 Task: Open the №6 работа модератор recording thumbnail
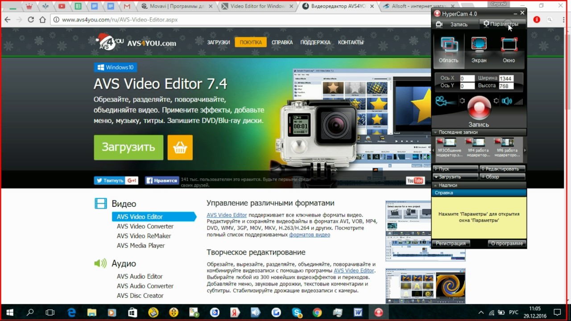point(507,148)
